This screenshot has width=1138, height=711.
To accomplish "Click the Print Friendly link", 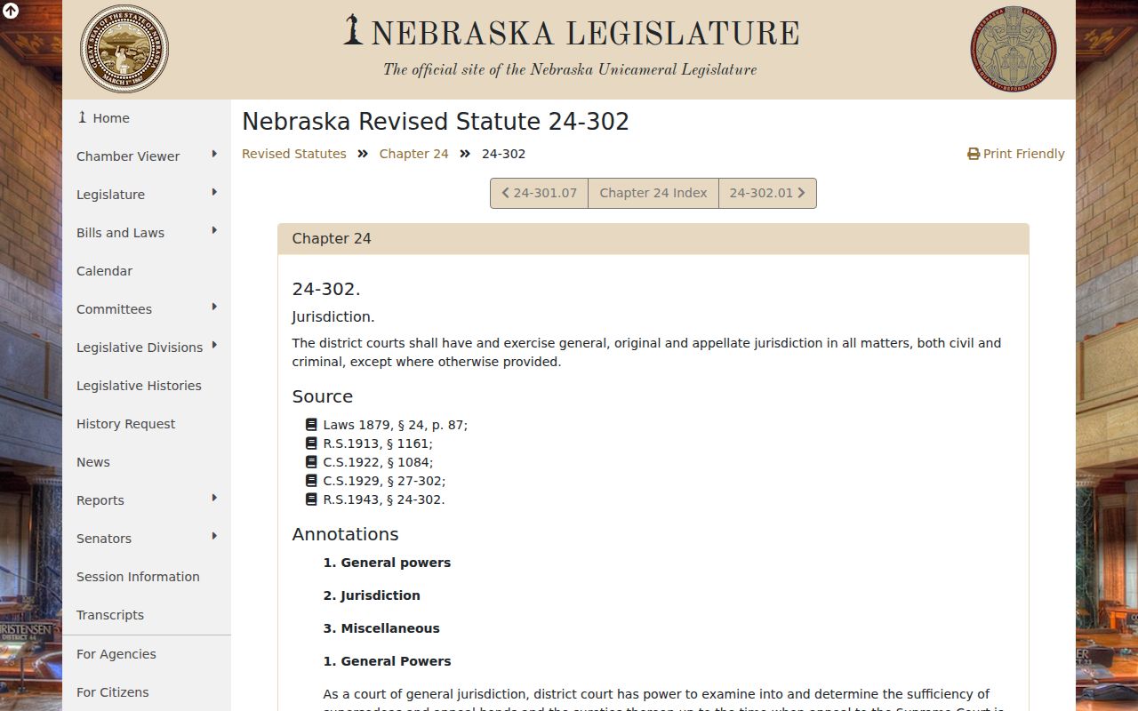I will [1016, 154].
